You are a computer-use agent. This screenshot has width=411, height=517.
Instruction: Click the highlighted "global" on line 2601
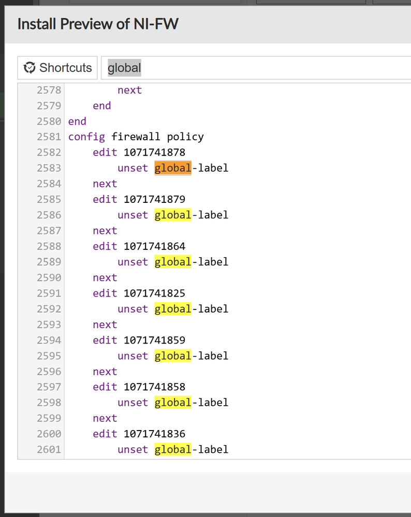[x=173, y=449]
